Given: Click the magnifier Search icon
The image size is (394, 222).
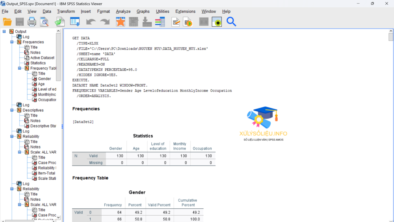Looking at the screenshot, I should (x=231, y=22).
